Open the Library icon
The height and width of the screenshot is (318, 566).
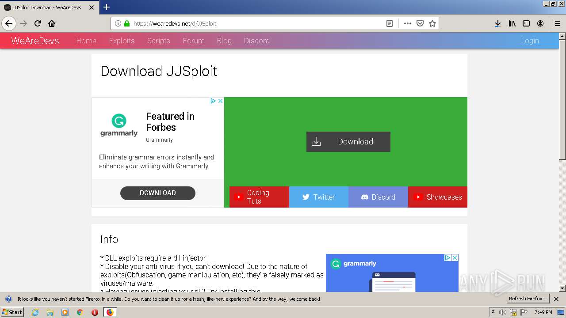pyautogui.click(x=512, y=23)
